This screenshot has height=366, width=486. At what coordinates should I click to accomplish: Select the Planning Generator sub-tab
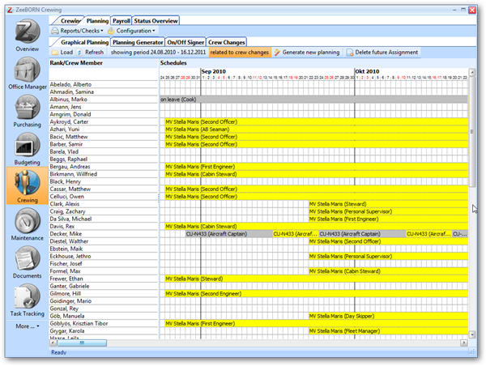[x=138, y=42]
